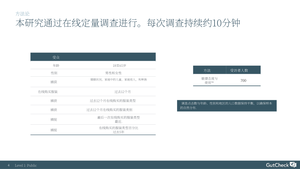Screen dimensions: 300x169
Task: Select the 在线购买服装 row label
Action: point(48,92)
